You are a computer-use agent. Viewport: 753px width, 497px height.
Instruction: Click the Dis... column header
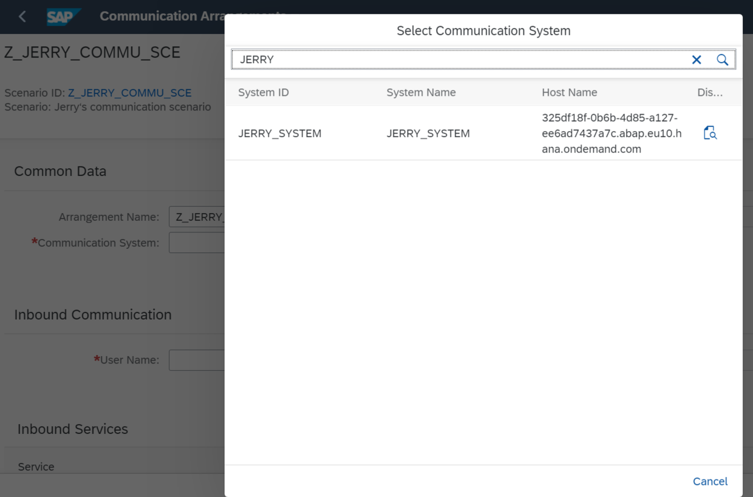coord(710,92)
